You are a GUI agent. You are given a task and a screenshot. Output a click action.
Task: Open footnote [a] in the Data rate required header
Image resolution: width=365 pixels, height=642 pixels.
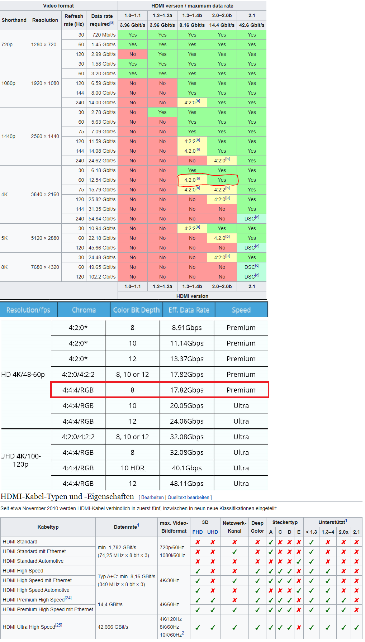[112, 23]
